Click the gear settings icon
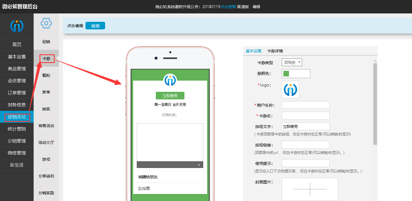 [x=46, y=23]
